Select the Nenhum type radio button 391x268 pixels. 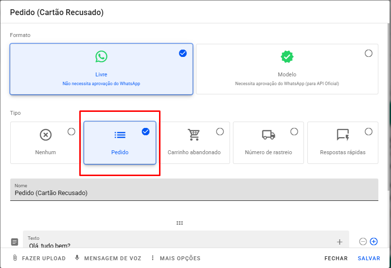pos(71,131)
